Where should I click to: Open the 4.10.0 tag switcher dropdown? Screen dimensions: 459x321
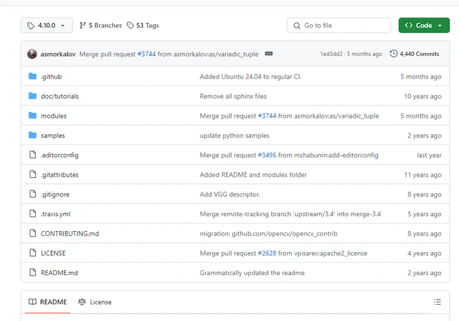(47, 25)
